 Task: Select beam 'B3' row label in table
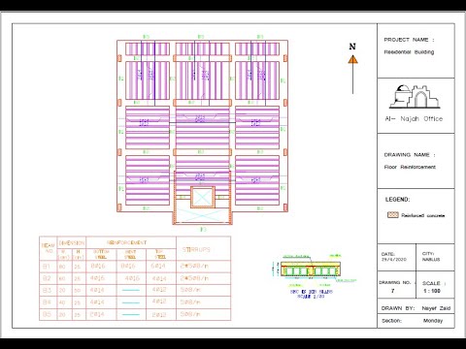[x=47, y=290]
